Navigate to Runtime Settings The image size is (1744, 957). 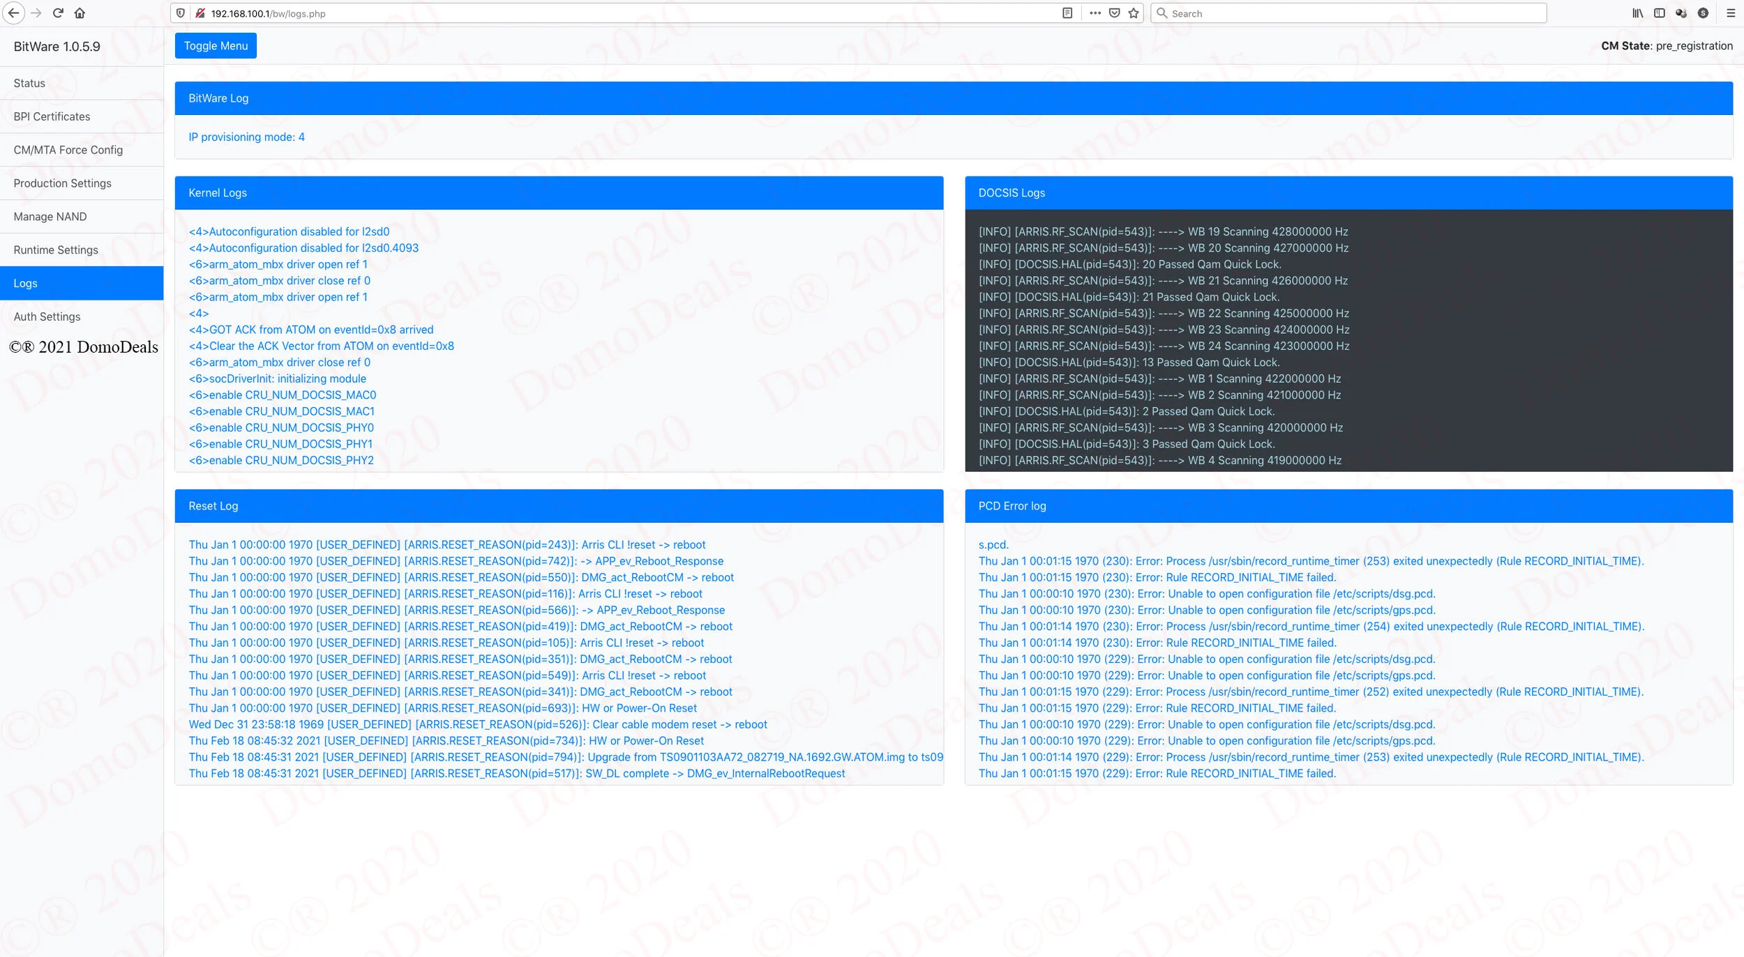(x=82, y=250)
